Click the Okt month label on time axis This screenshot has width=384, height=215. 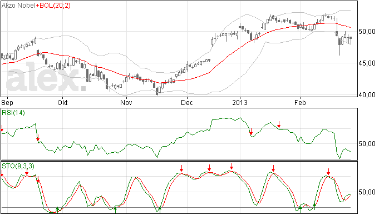(x=62, y=102)
